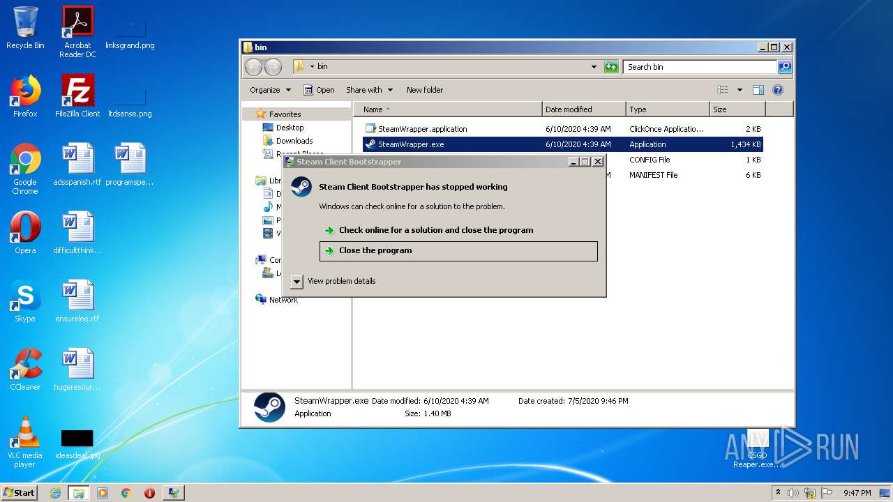The image size is (893, 502).
Task: Go back in bin Explorer window
Action: click(x=253, y=67)
